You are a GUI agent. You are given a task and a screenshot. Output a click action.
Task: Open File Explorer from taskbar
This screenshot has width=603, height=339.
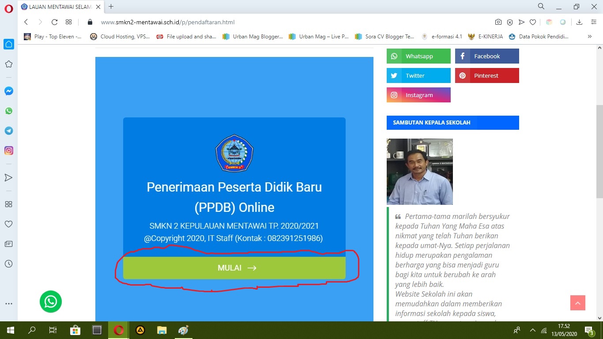pos(162,330)
